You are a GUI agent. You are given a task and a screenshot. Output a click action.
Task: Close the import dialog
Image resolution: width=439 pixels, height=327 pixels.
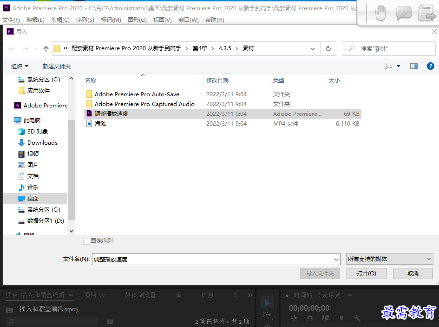434,32
